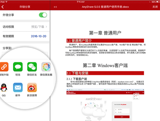The height and width of the screenshot is (121, 160).
Task: Share via the blue Mail icon
Action: (x=18, y=87)
